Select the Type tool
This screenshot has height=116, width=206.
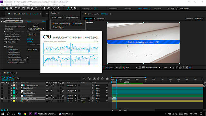click(x=36, y=8)
